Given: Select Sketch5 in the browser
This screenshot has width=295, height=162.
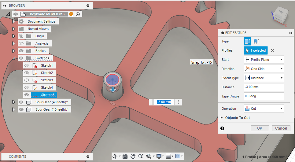Looking at the screenshot, I should click(x=48, y=95).
